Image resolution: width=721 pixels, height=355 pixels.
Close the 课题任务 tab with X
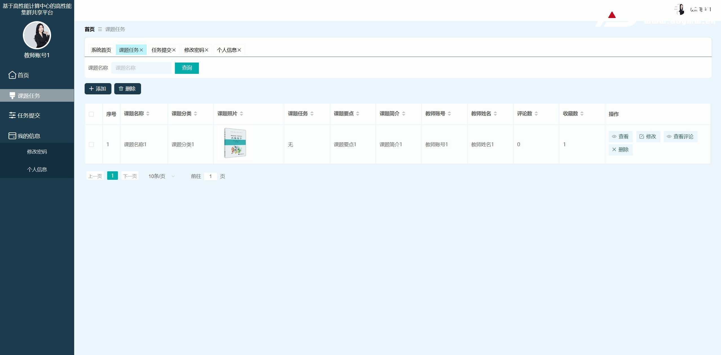coord(141,50)
